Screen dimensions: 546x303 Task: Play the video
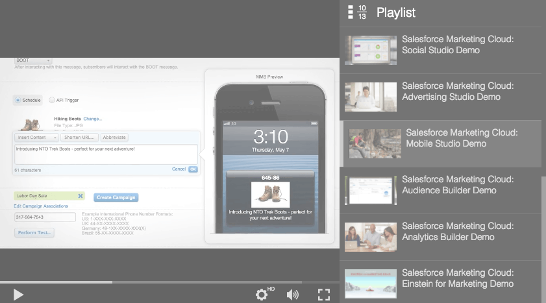pos(18,295)
